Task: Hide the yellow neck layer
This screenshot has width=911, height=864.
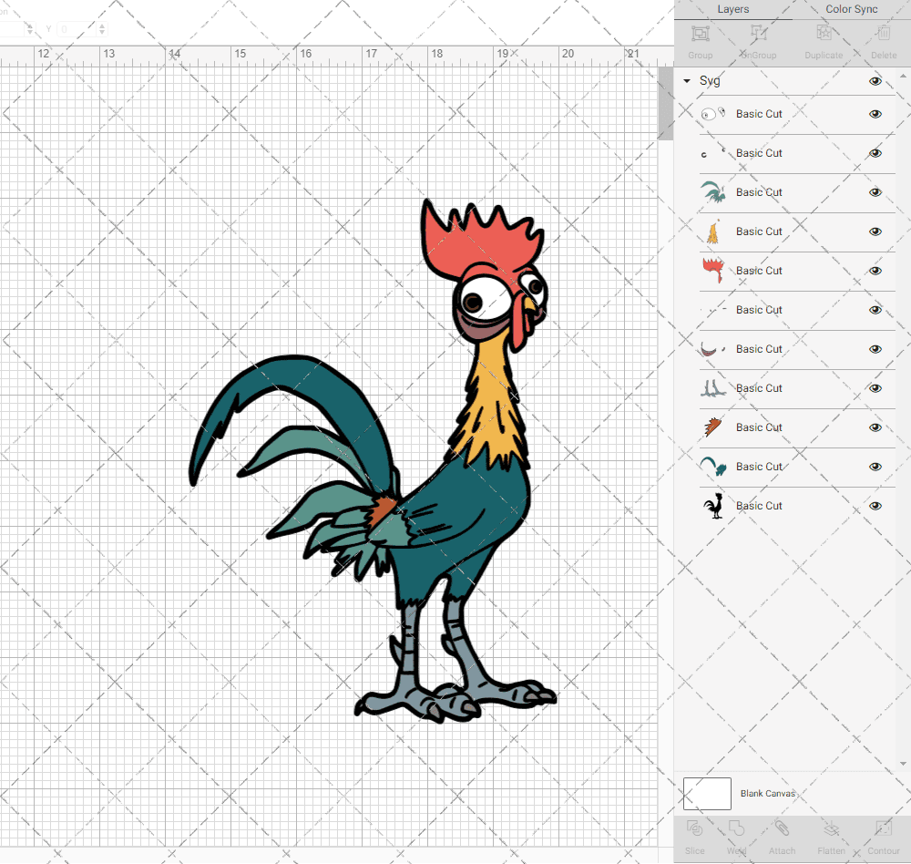Action: [x=875, y=231]
